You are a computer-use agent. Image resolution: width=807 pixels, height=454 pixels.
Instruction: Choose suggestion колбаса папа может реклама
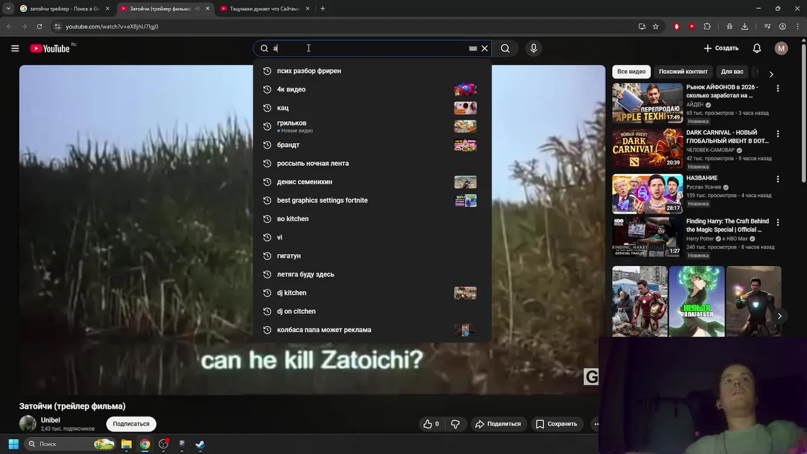(372, 330)
